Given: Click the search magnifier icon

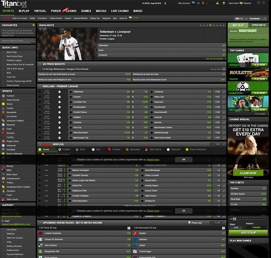Looking at the screenshot, I should (x=33, y=41).
